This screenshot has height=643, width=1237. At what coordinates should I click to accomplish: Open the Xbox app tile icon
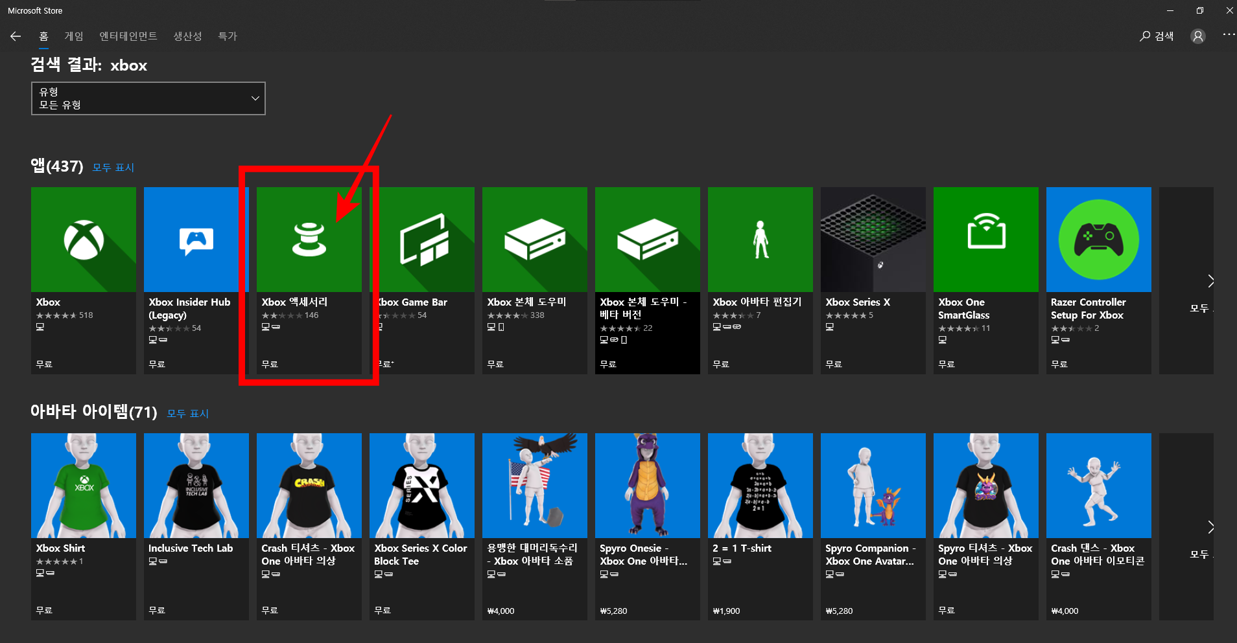pos(84,240)
